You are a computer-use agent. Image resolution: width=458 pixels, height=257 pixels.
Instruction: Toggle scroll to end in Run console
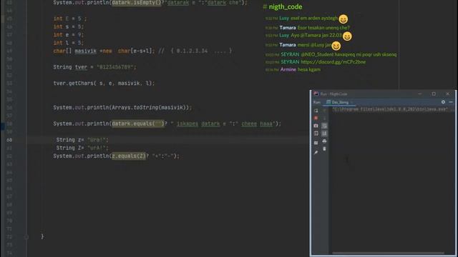(324, 133)
